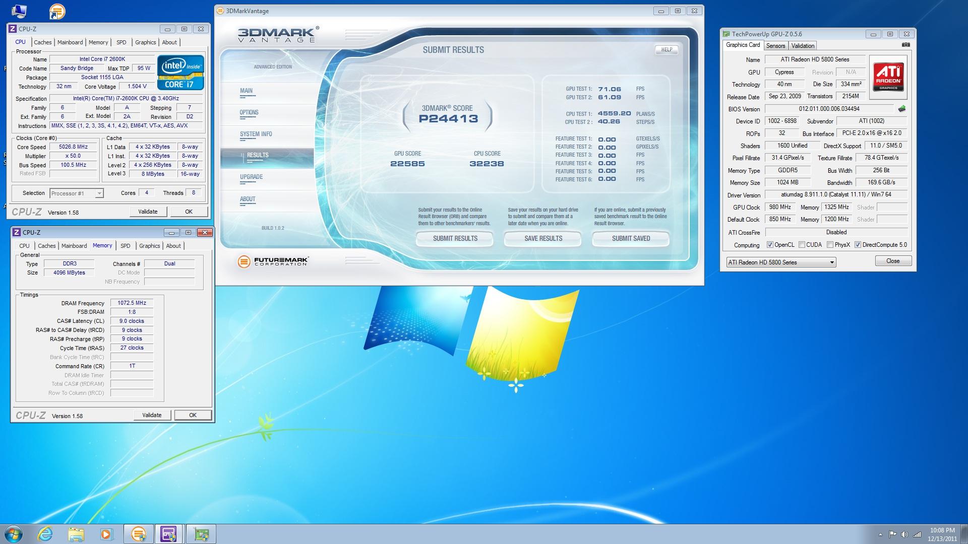Viewport: 968px width, 544px height.
Task: Show hidden system tray icons
Action: (x=880, y=534)
